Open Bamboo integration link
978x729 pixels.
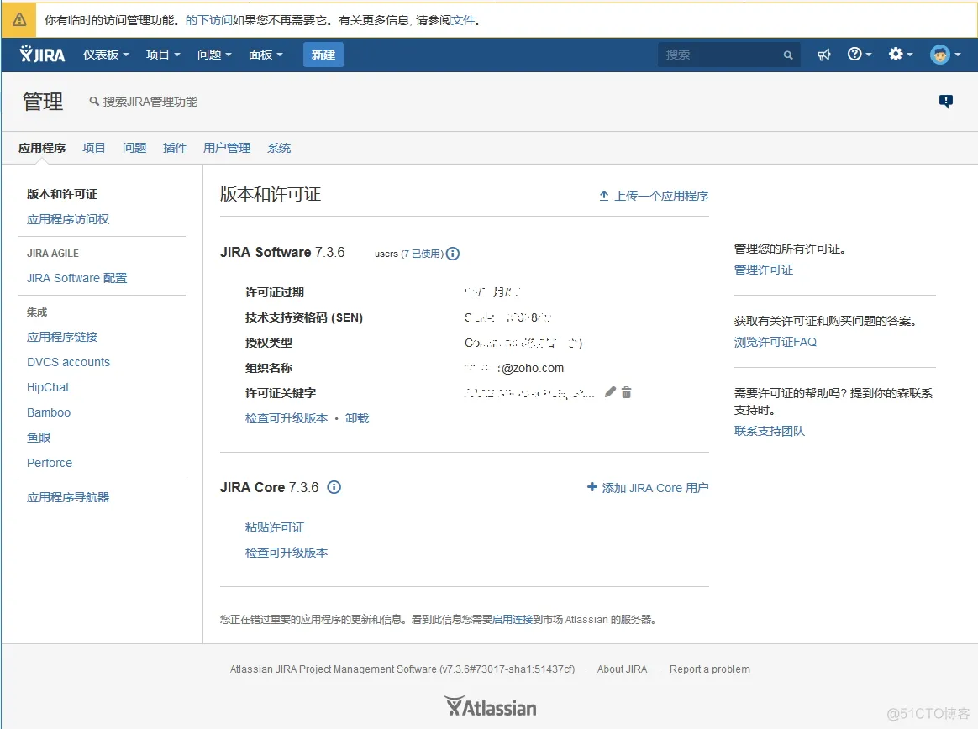[49, 412]
